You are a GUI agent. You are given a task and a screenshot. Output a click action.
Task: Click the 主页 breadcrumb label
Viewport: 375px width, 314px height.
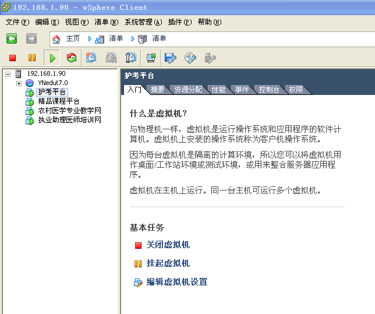[73, 38]
